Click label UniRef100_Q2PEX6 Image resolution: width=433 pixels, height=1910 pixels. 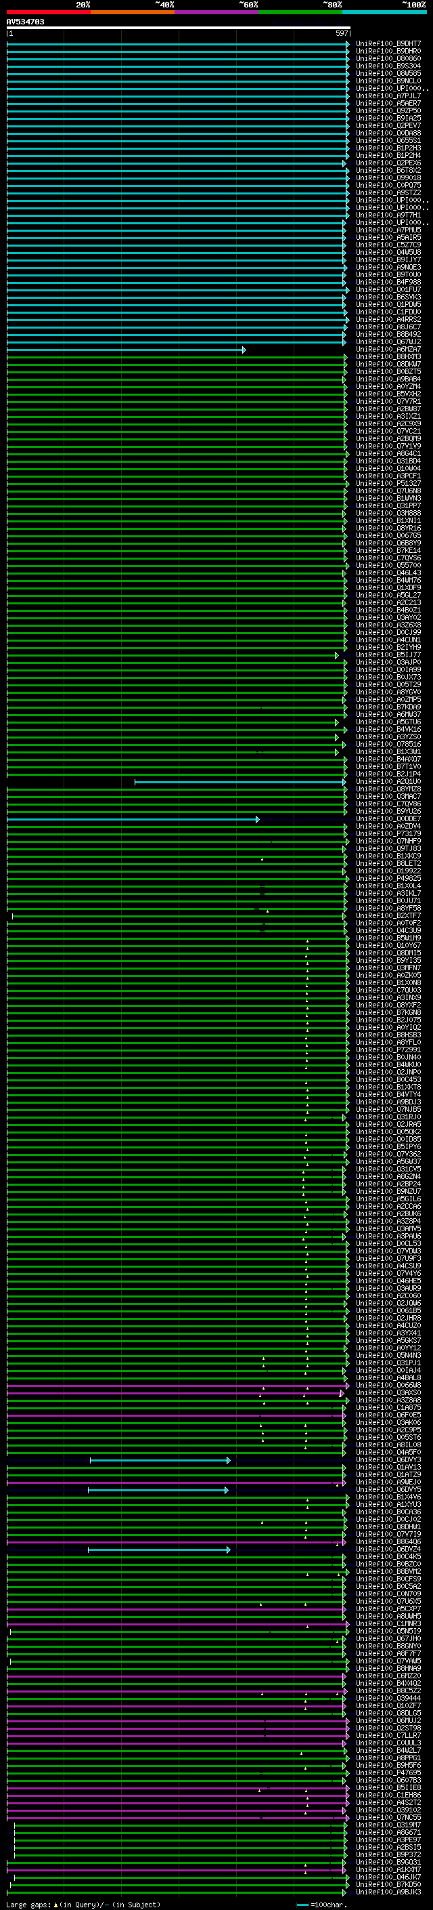pyautogui.click(x=388, y=163)
